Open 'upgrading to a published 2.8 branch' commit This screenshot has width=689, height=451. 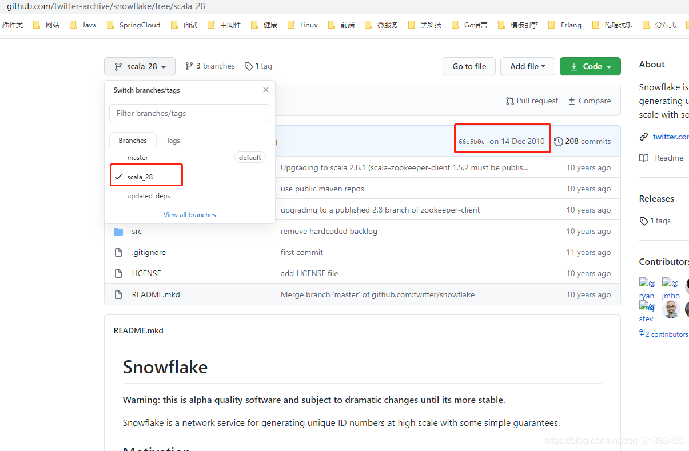[380, 210]
